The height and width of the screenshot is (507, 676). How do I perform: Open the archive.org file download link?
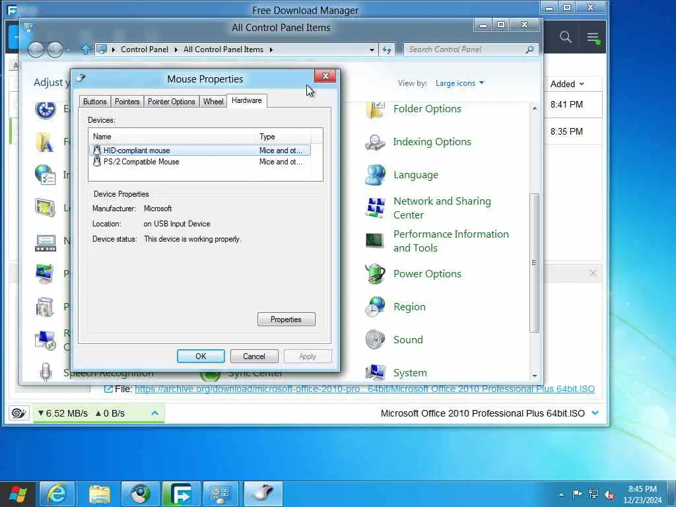pyautogui.click(x=364, y=389)
